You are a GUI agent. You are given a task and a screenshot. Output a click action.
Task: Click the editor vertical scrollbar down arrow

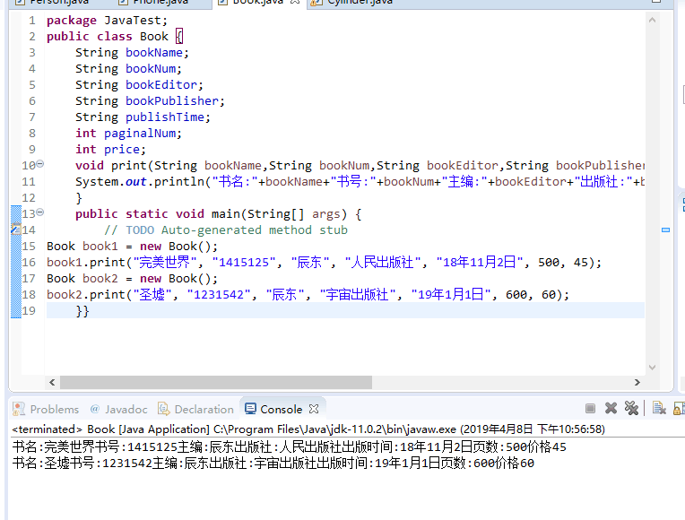pyautogui.click(x=652, y=368)
